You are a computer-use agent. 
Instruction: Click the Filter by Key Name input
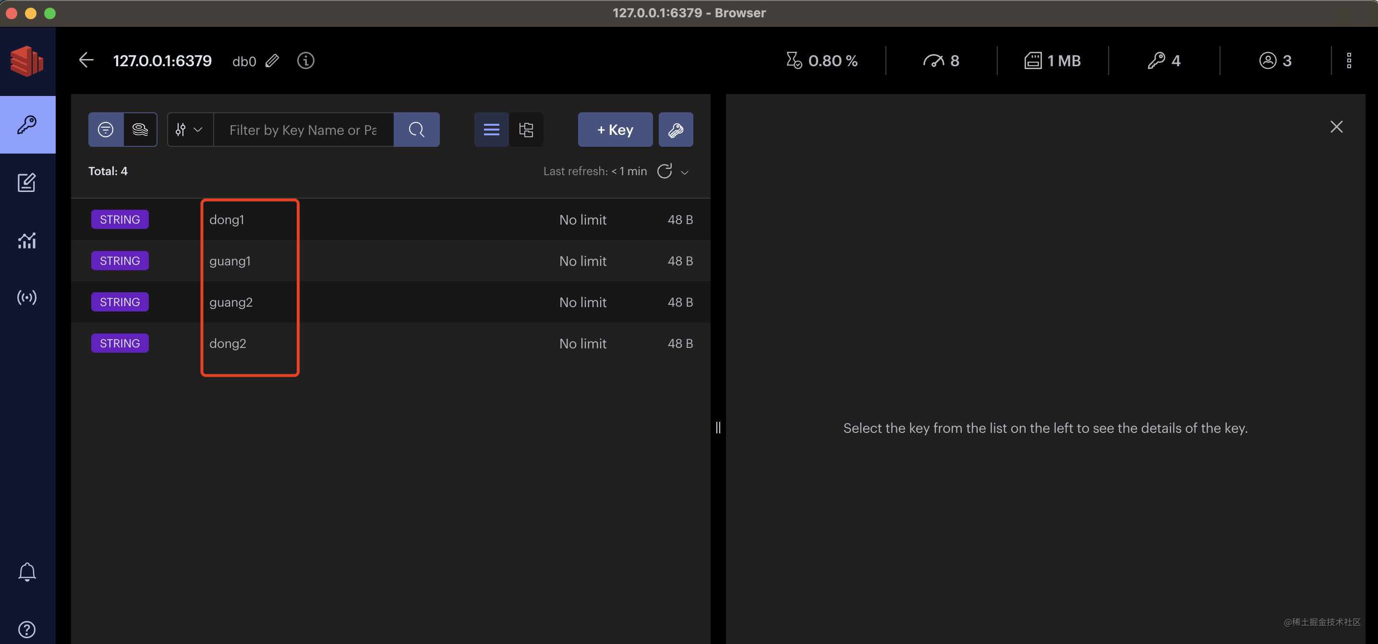303,130
